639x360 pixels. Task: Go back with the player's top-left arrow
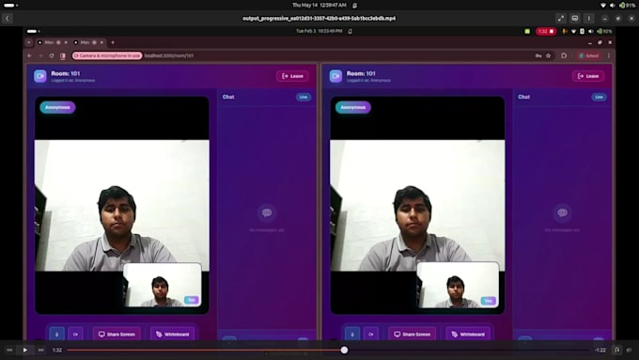[8, 19]
